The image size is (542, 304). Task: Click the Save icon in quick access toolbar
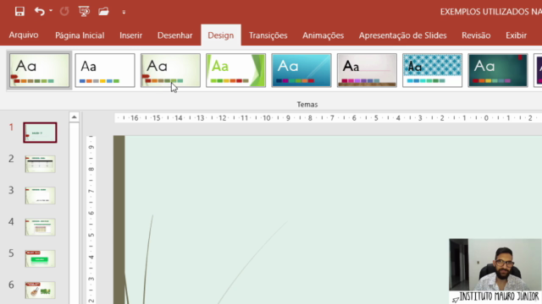19,11
